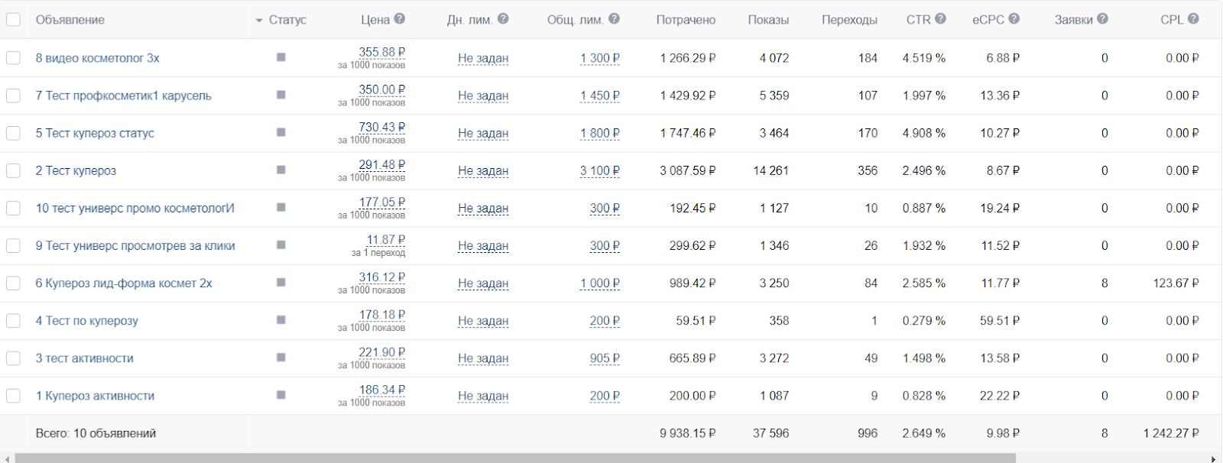Viewport: 1223px width, 463px height.
Task: Click the Заявки column help icon
Action: tap(1102, 19)
